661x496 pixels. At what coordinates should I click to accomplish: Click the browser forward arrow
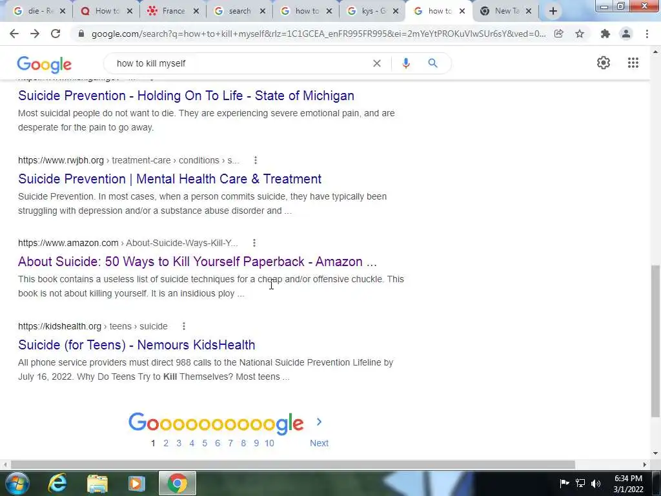pos(35,34)
